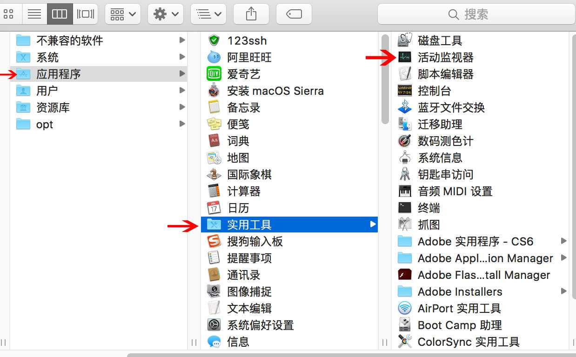Click the horizontal scrollbar at bottom
The width and height of the screenshot is (576, 357).
(x=351, y=355)
